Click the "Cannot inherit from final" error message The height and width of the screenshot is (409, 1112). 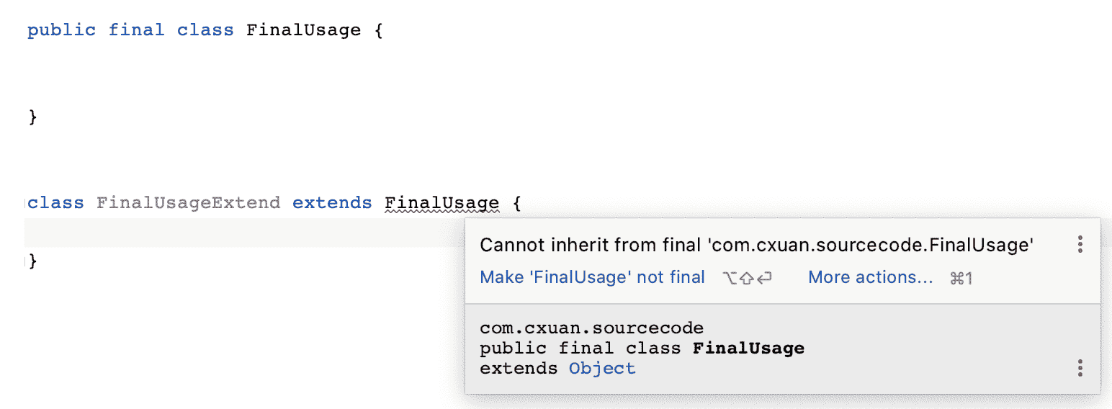click(756, 245)
